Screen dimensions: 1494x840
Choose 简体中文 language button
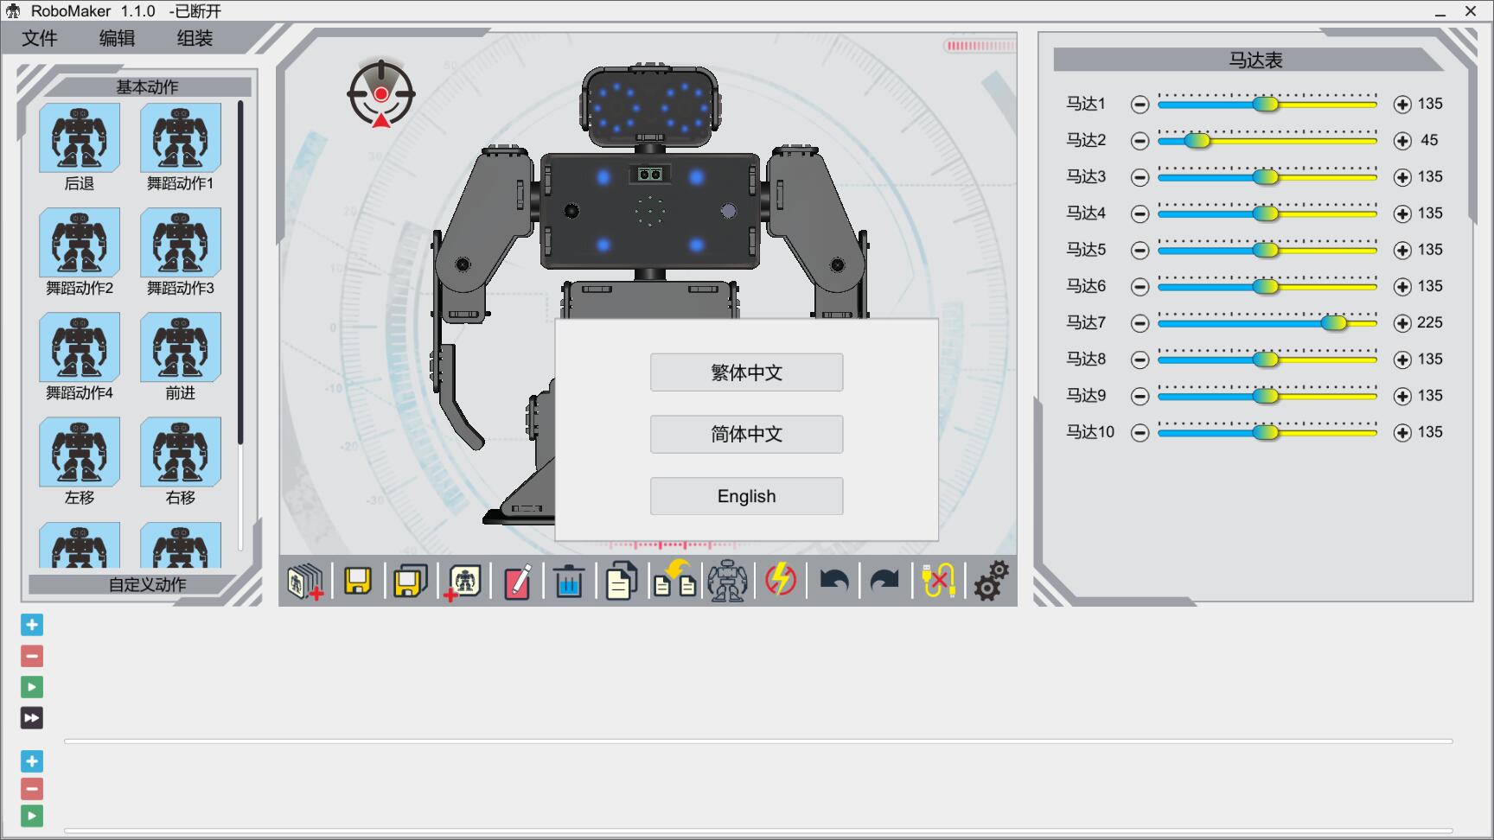pos(746,434)
